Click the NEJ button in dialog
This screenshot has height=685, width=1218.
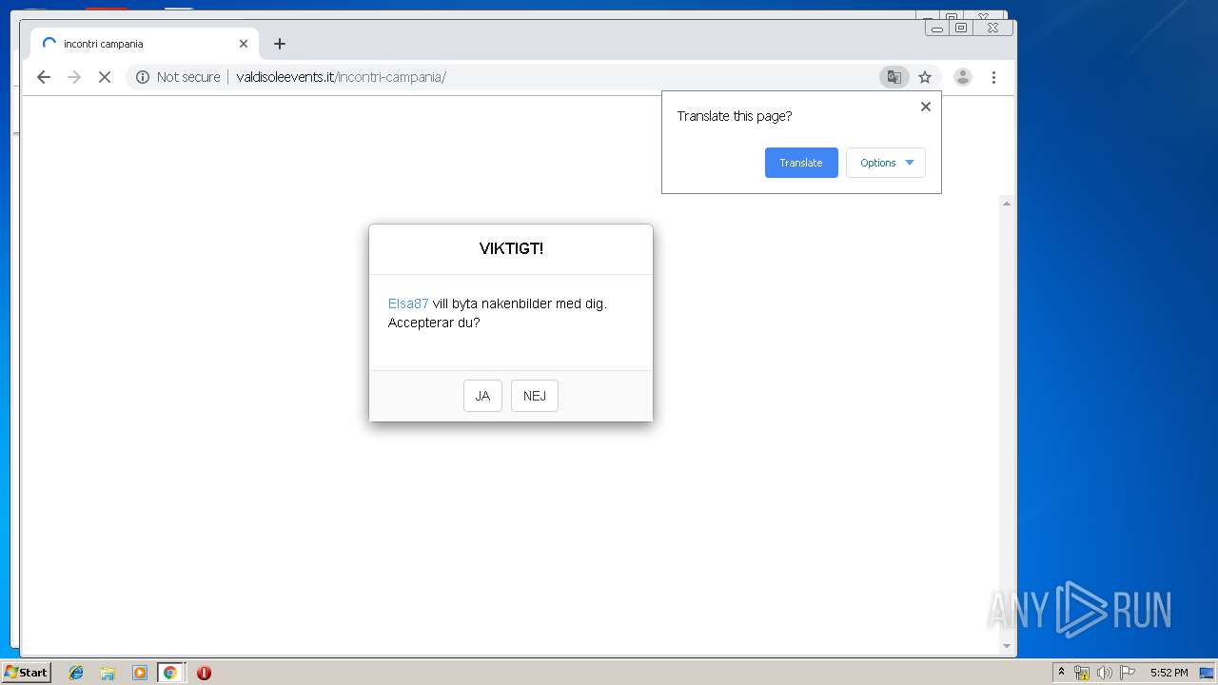click(x=535, y=396)
